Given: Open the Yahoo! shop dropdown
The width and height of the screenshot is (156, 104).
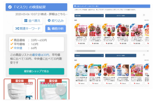Looking at the screenshot, I should [89, 55].
